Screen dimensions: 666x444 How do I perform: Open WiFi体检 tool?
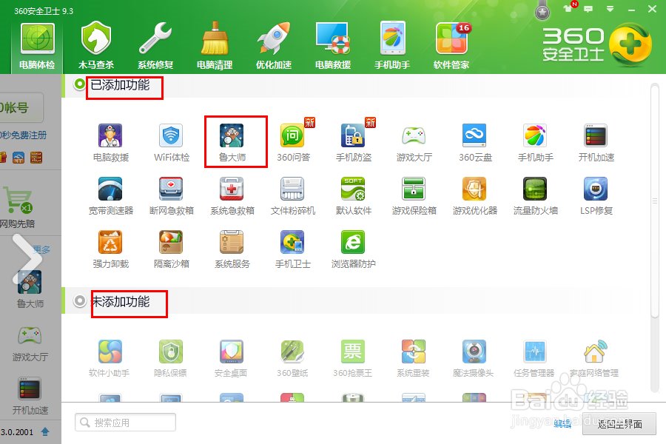[171, 143]
